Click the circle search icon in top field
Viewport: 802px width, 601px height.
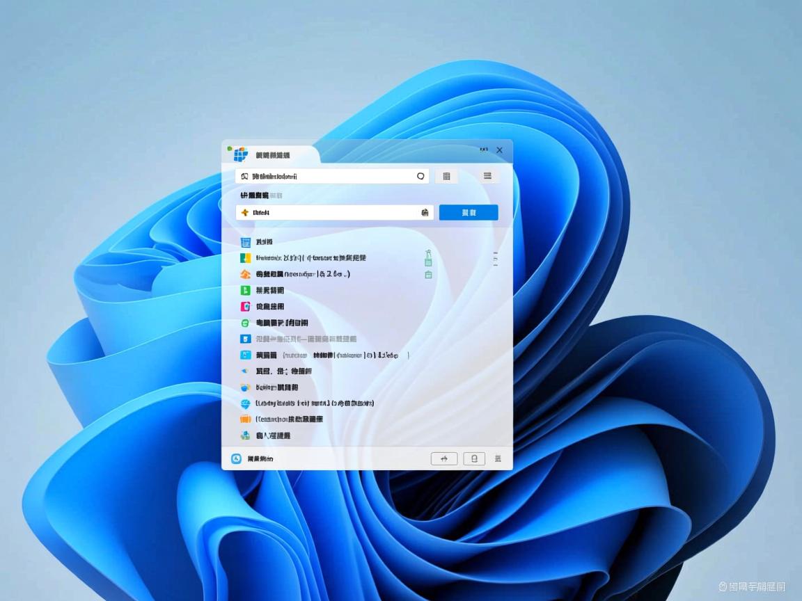(420, 177)
